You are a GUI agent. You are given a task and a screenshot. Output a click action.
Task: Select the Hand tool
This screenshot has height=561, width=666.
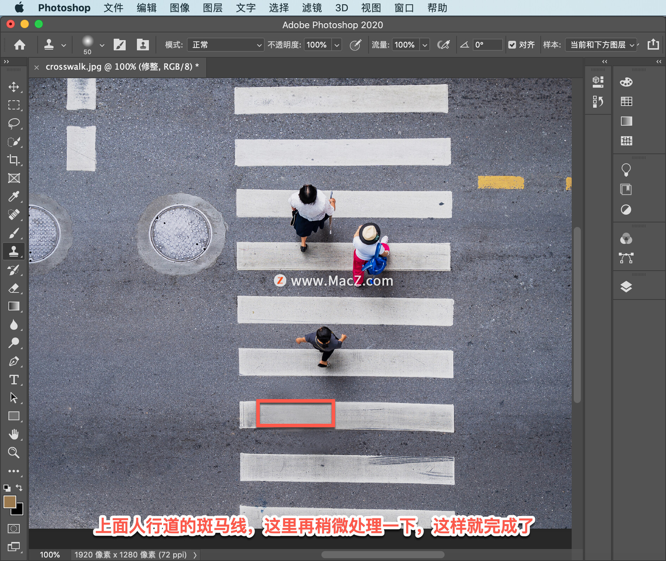pos(14,434)
